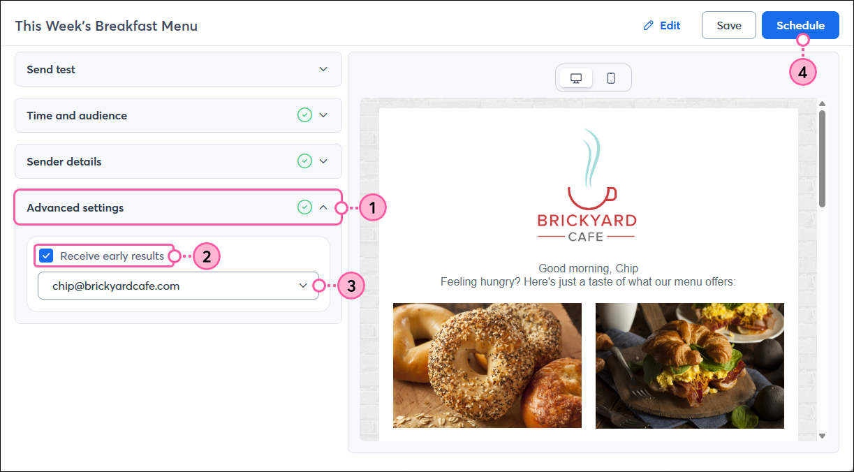Collapse Advanced settings chevron
The height and width of the screenshot is (472, 854).
tap(323, 207)
